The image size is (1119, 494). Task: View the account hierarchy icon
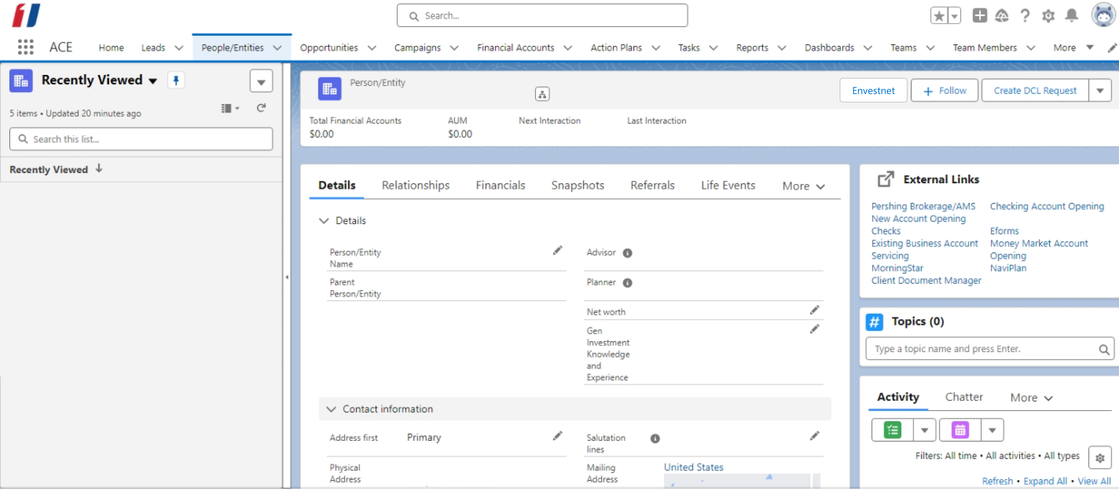[542, 94]
